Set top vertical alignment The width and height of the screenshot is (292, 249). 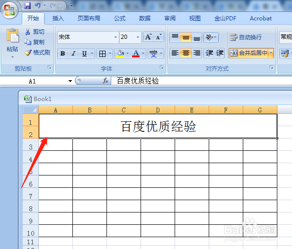175,37
